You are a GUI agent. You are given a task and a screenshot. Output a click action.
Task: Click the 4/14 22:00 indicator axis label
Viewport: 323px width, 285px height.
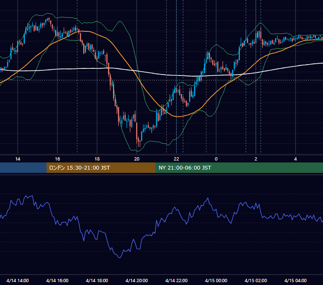(176, 280)
